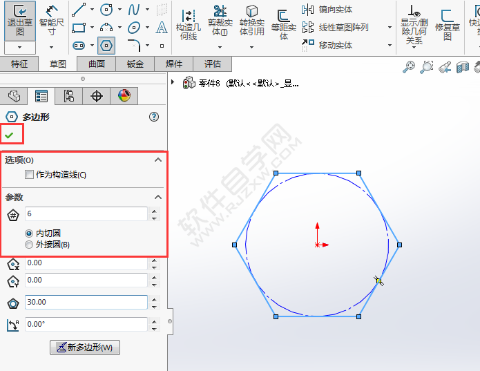Open the Linear Sketch Pattern dropdown arrow

[390, 28]
